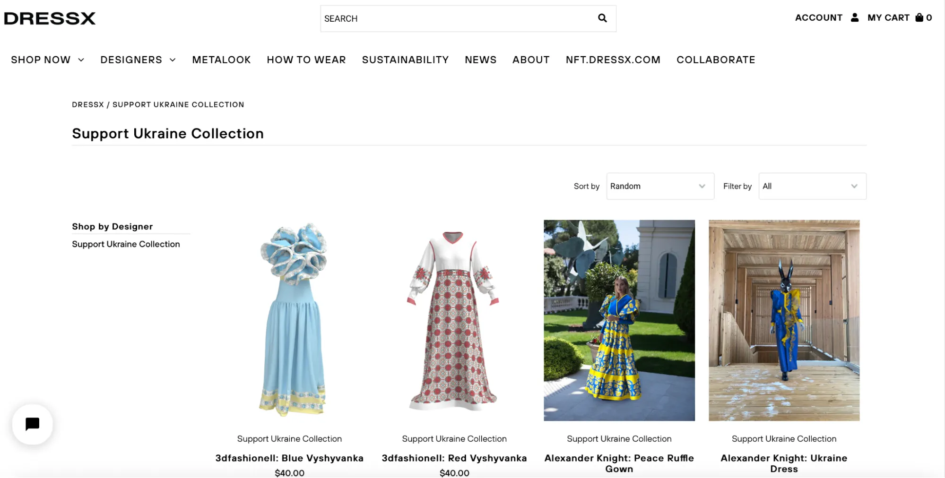Screen dimensions: 945x478
Task: Open the shopping cart bag icon
Action: coord(919,18)
